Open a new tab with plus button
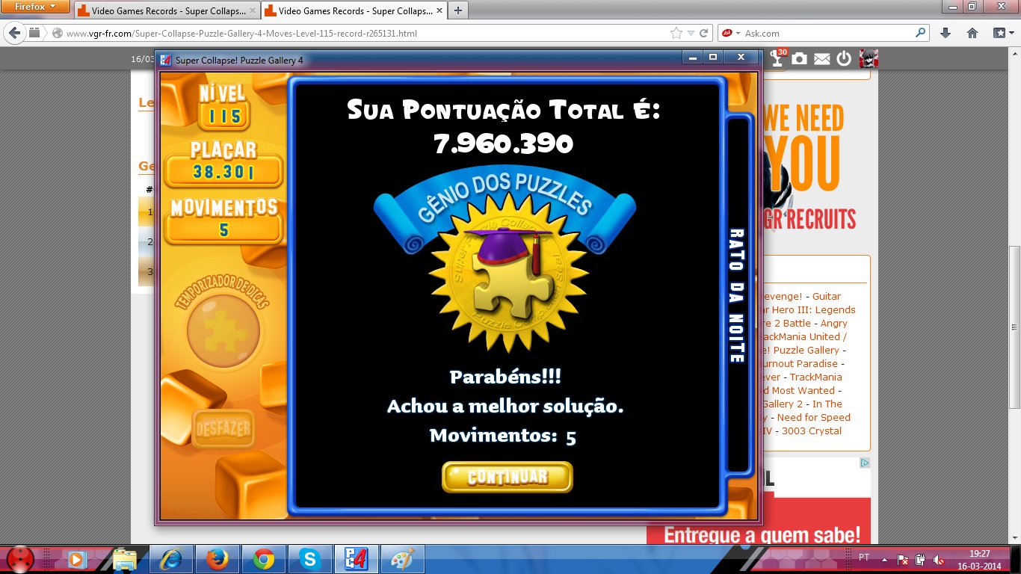This screenshot has height=574, width=1021. tap(457, 10)
